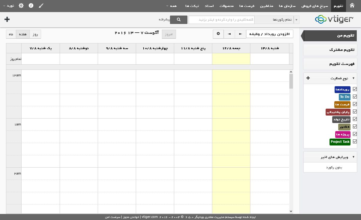Switch to ماه calendar view

tap(11, 34)
